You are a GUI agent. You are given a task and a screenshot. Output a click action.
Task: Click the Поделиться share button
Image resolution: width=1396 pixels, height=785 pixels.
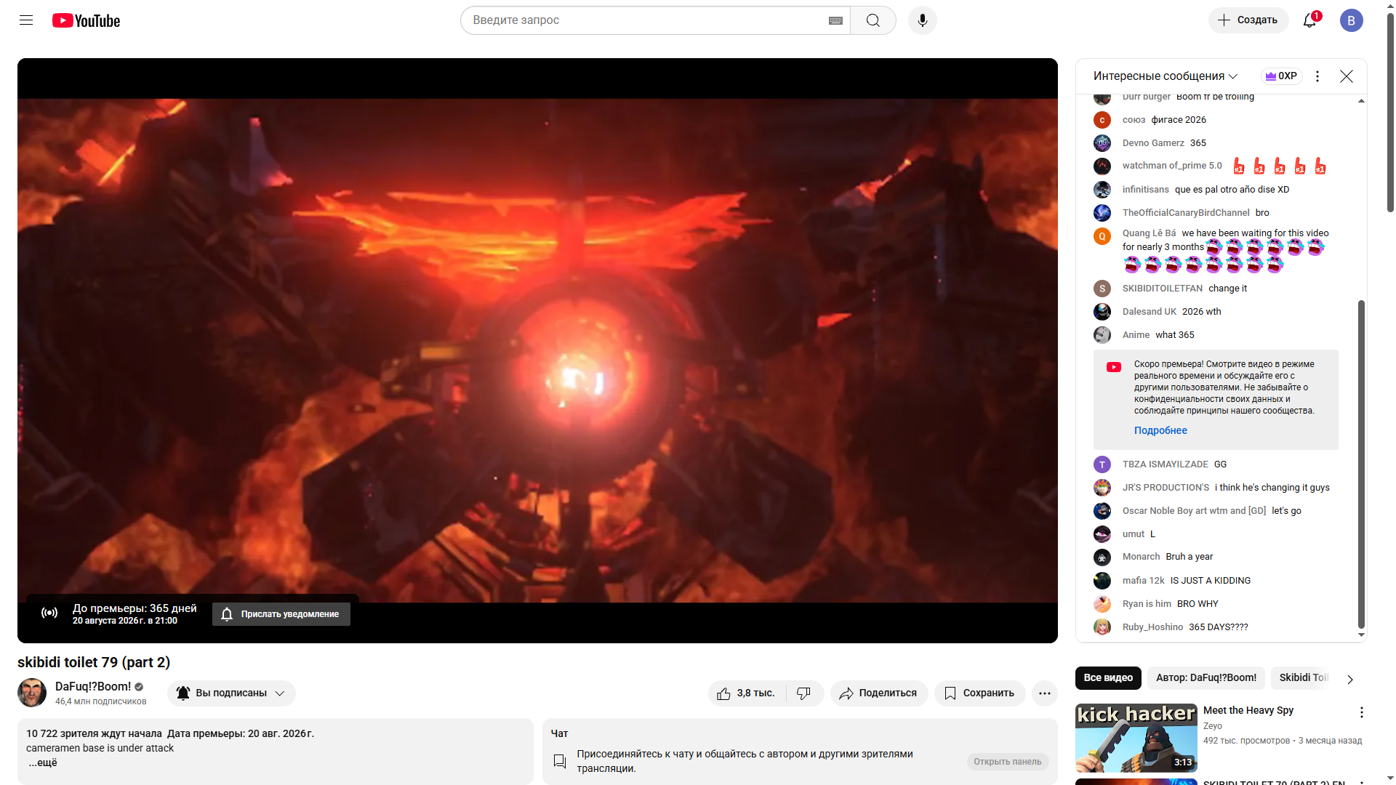(878, 693)
